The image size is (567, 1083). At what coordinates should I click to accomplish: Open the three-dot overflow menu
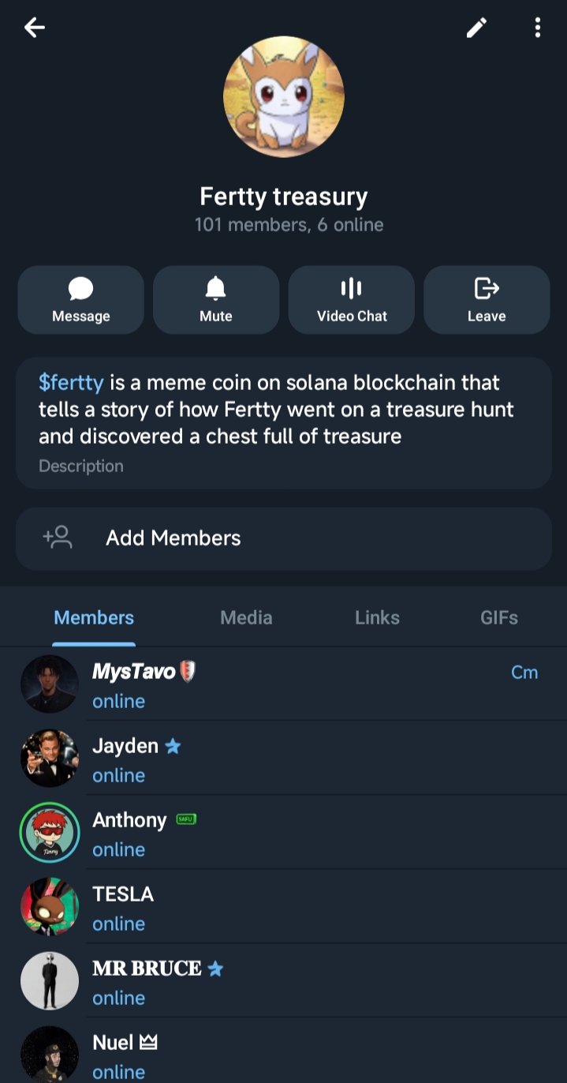click(537, 27)
